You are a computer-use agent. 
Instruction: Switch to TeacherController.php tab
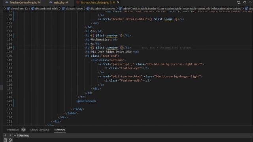[24, 2]
